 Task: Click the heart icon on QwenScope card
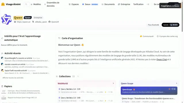click(172, 89)
